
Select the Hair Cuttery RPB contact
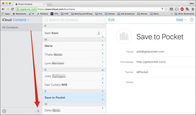(x=74, y=85)
